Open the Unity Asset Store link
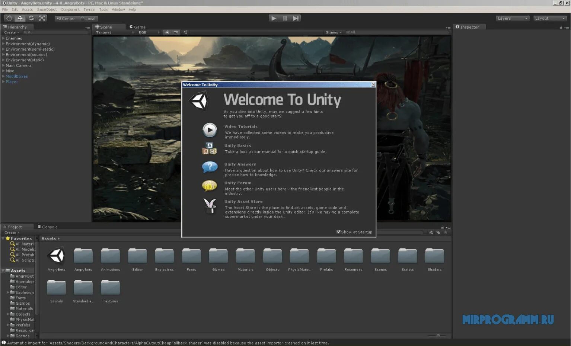The height and width of the screenshot is (346, 571). 243,201
